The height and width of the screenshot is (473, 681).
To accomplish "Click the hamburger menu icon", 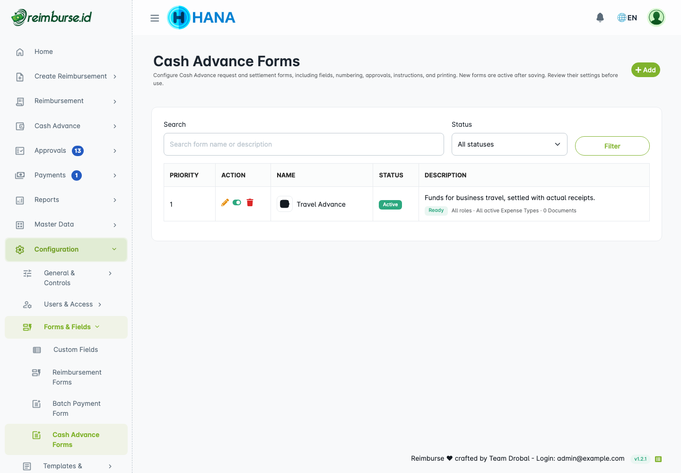I will point(155,18).
